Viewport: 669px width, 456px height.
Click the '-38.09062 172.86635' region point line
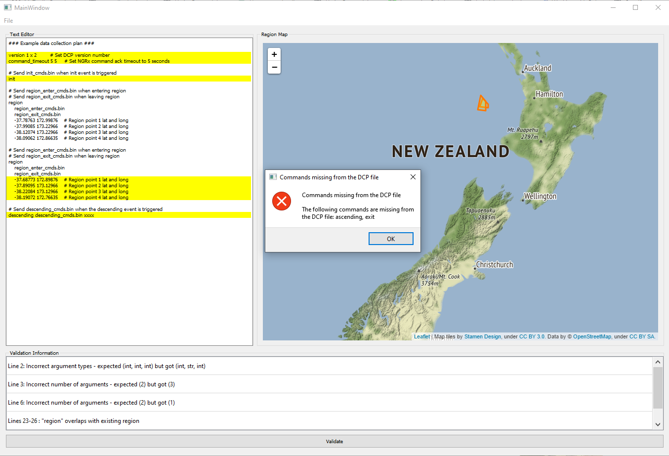pyautogui.click(x=71, y=138)
